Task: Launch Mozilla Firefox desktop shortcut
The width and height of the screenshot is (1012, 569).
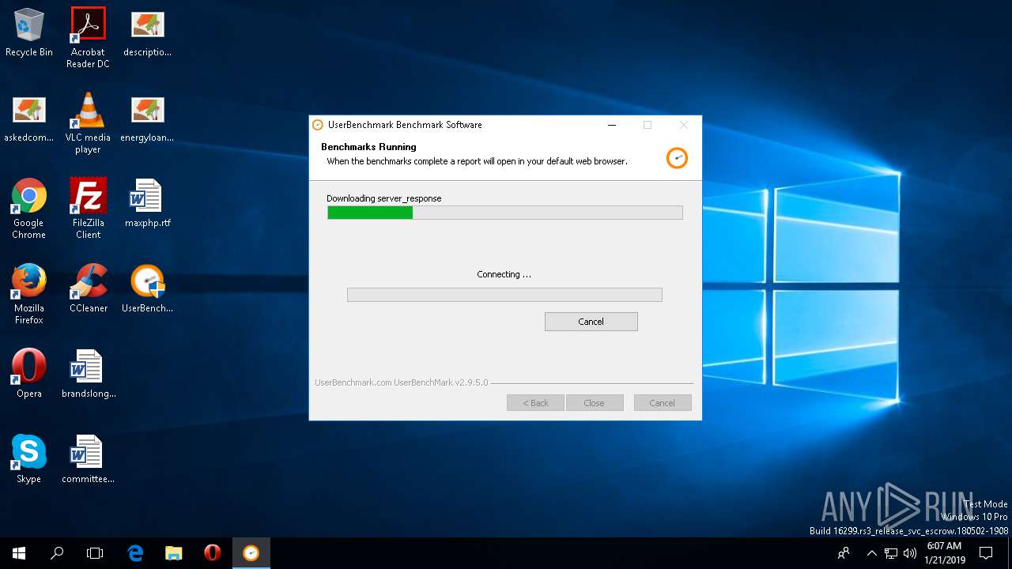Action: pyautogui.click(x=28, y=294)
